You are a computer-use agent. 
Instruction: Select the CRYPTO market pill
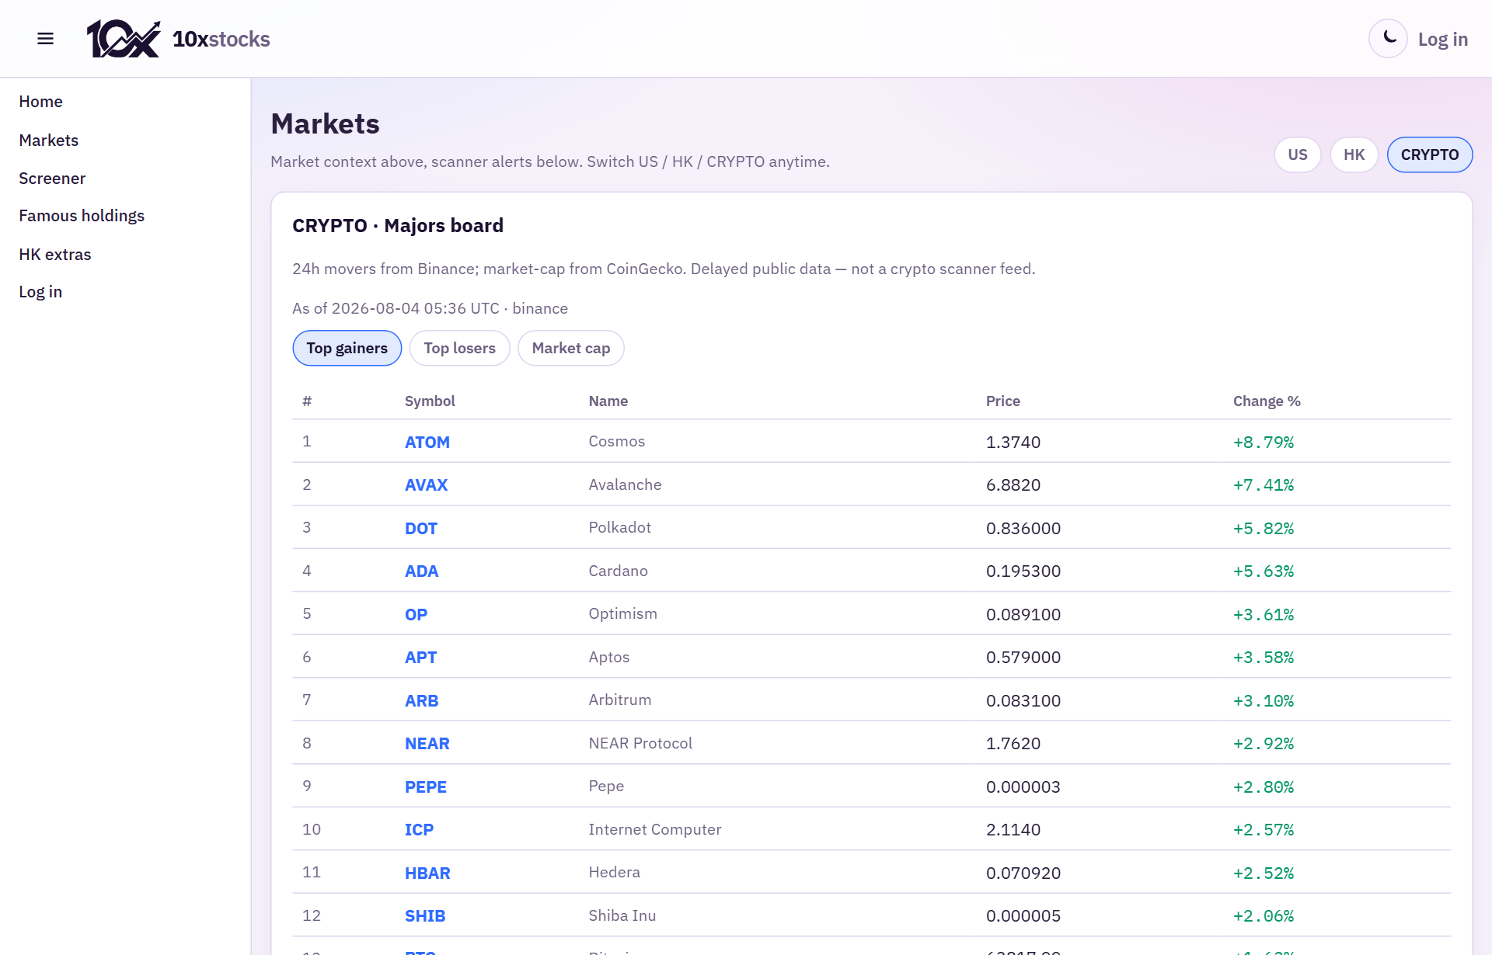coord(1430,155)
